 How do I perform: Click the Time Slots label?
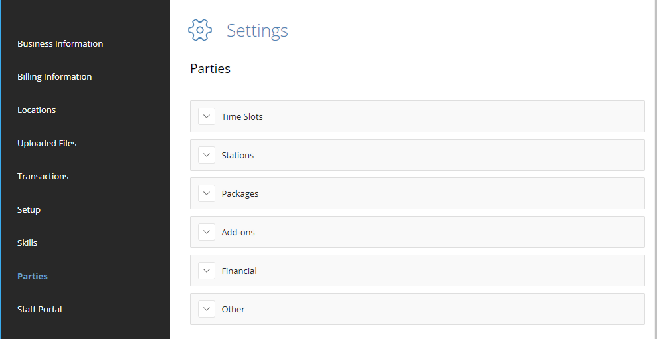[x=242, y=116]
